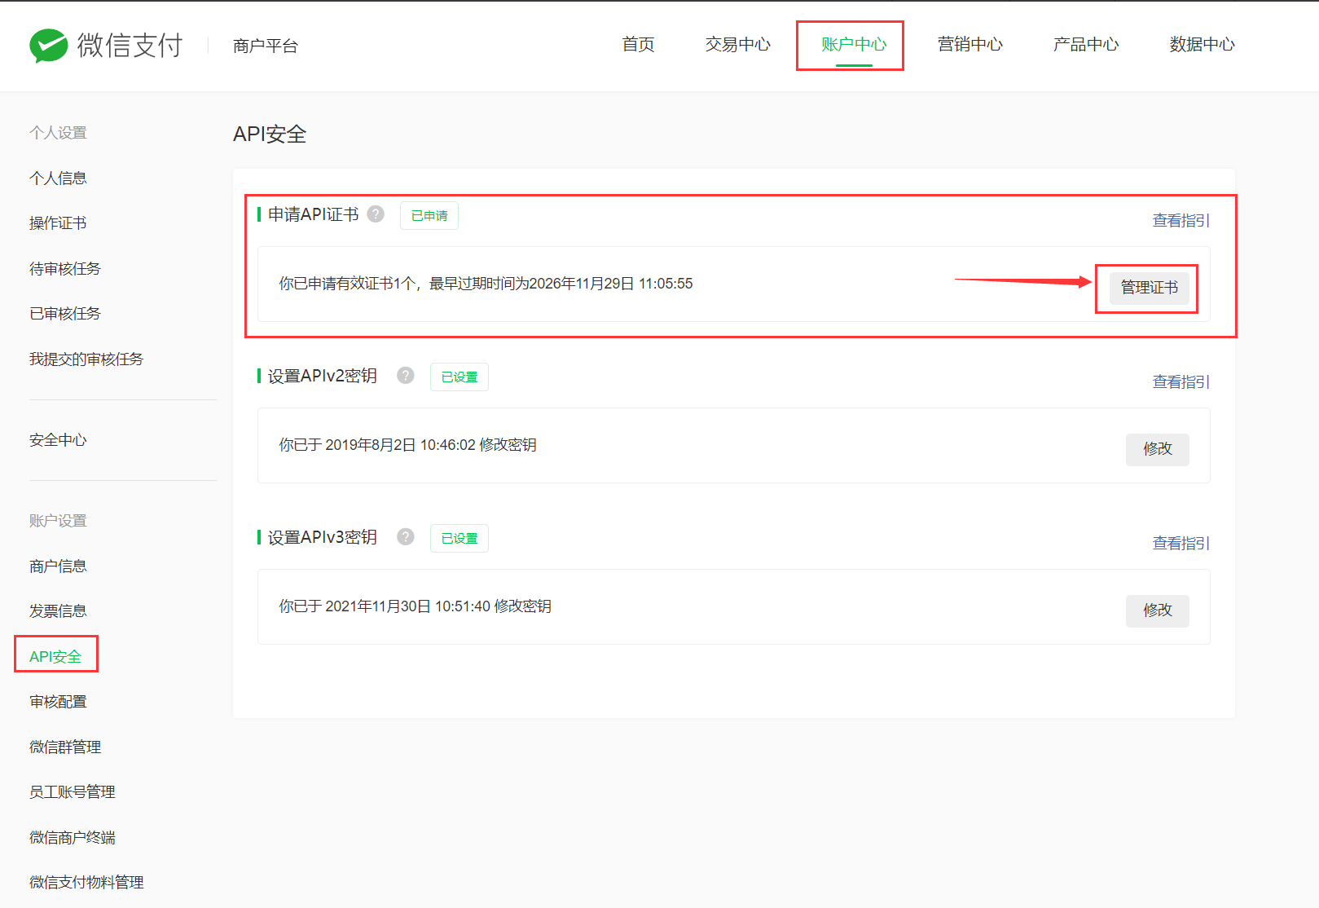Click the 商户平台 header text
The width and height of the screenshot is (1319, 908).
click(x=266, y=46)
